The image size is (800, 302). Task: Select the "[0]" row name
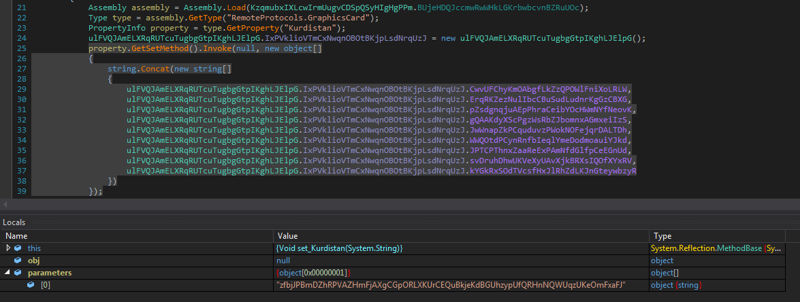coord(46,285)
